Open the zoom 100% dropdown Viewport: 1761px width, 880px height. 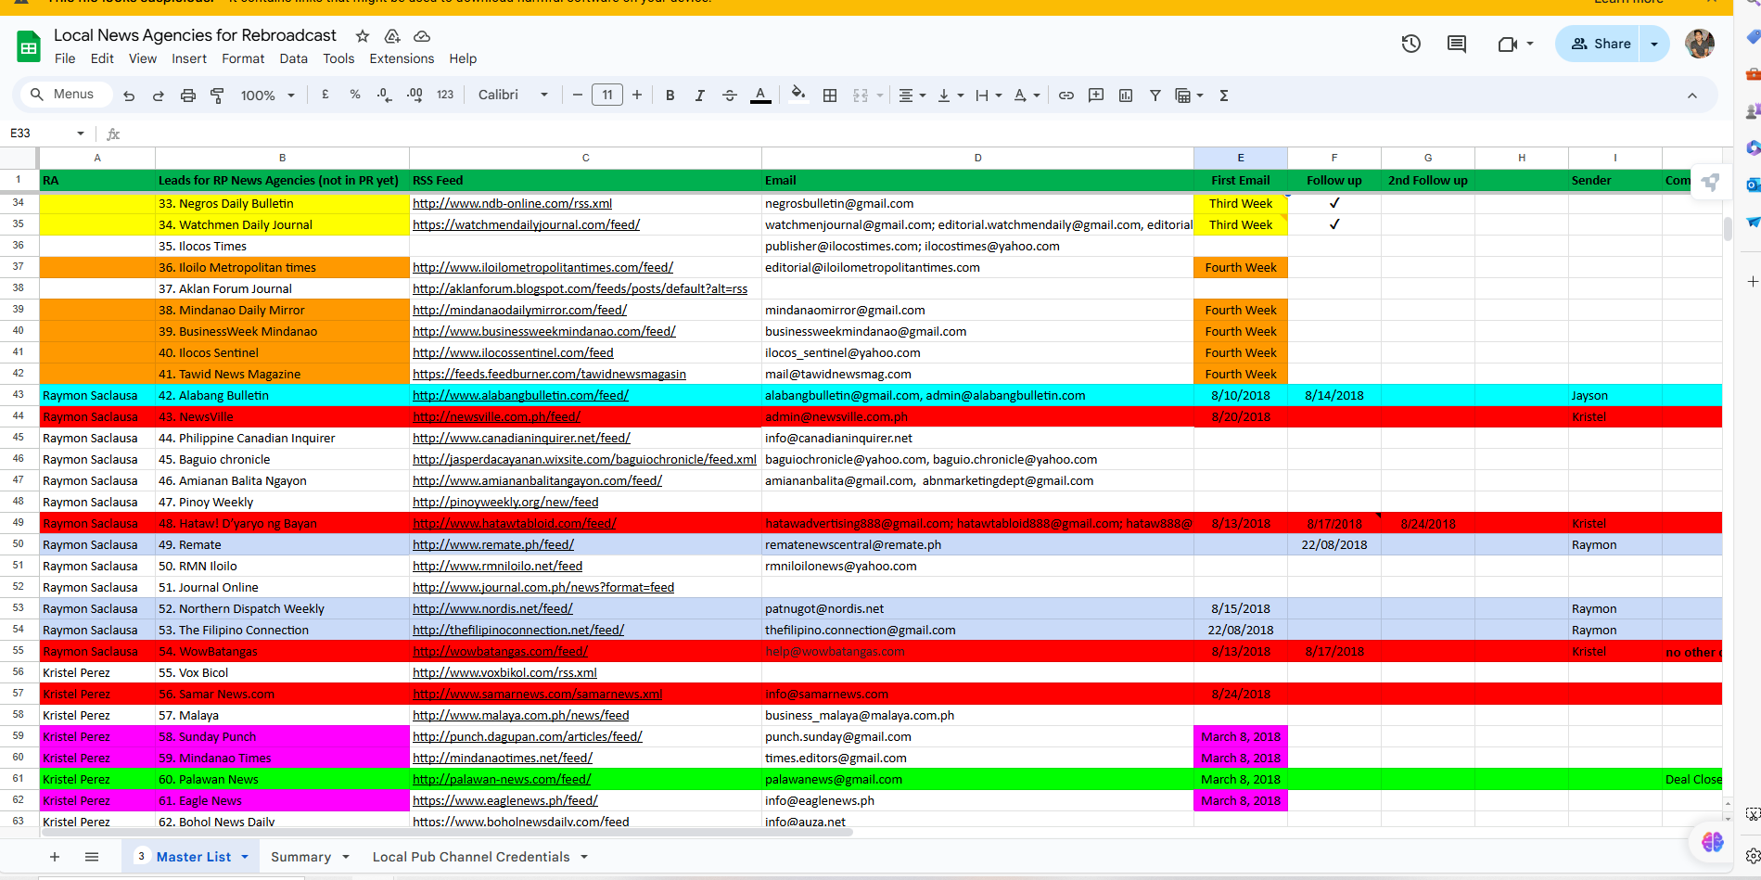[268, 96]
